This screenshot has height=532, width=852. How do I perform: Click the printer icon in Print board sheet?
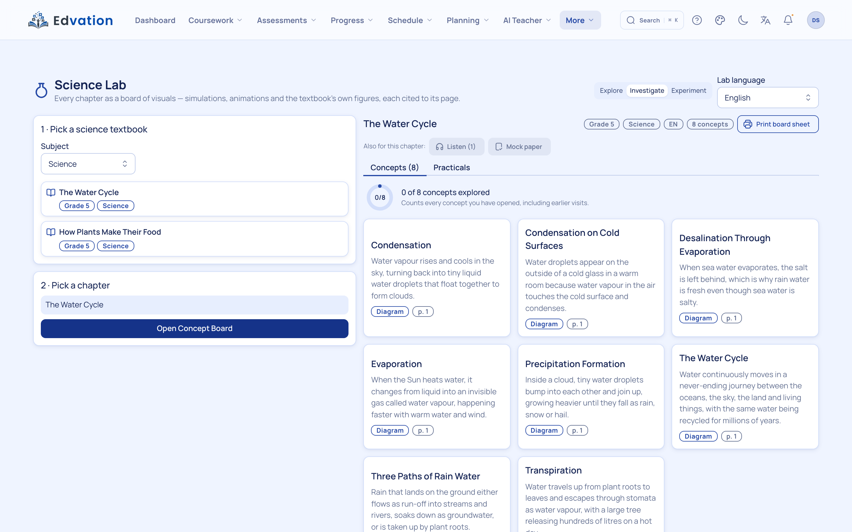point(748,124)
